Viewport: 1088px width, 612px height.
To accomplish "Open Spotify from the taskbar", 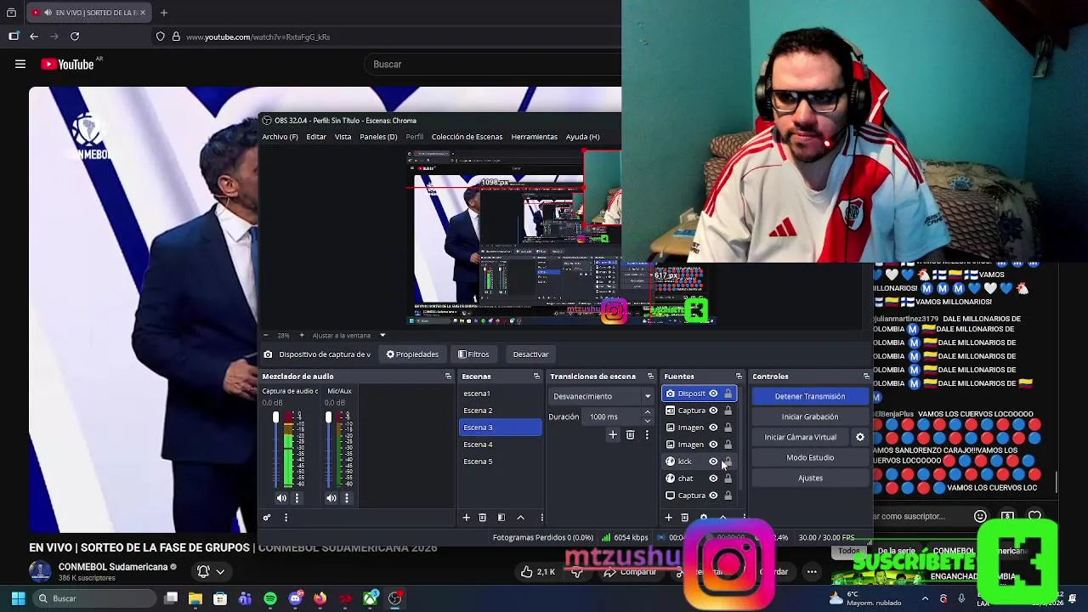I will click(x=270, y=598).
